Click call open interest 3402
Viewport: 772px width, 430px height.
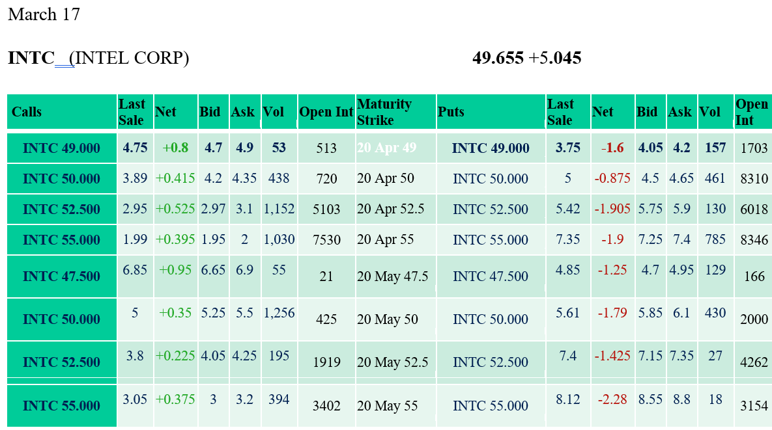(326, 405)
